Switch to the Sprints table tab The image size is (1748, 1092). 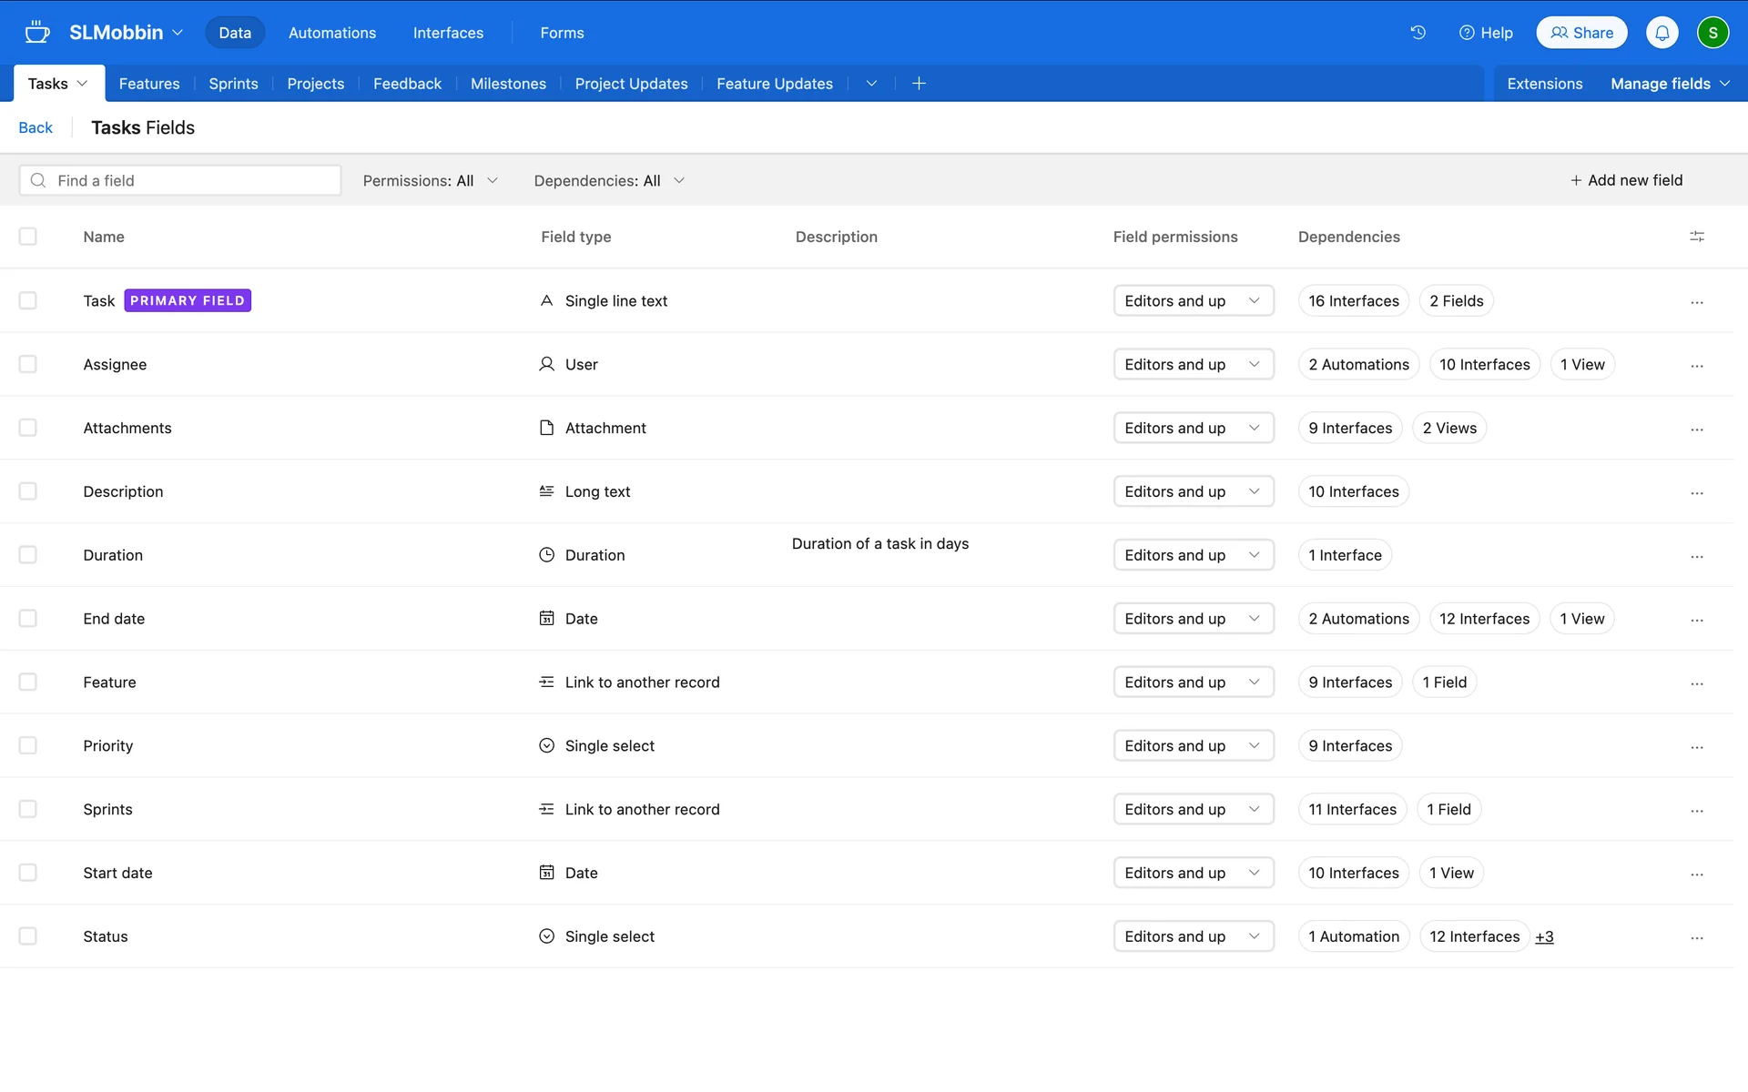pos(233,84)
